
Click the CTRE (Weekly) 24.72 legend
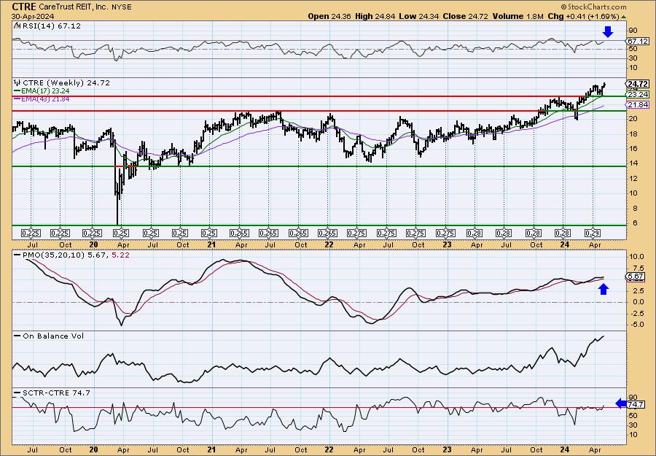66,83
